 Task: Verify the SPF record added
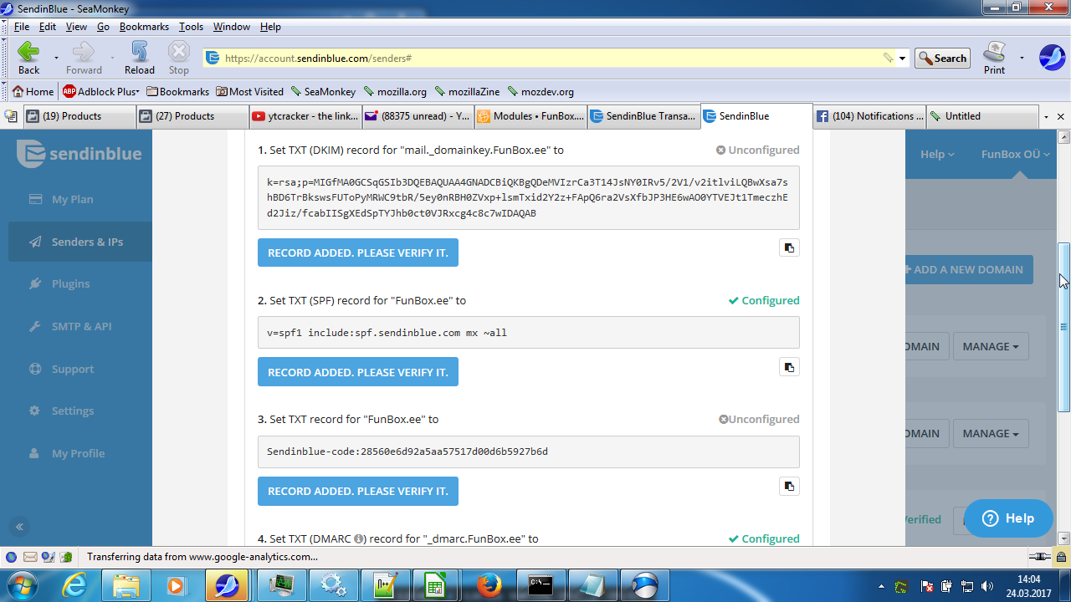tap(358, 372)
